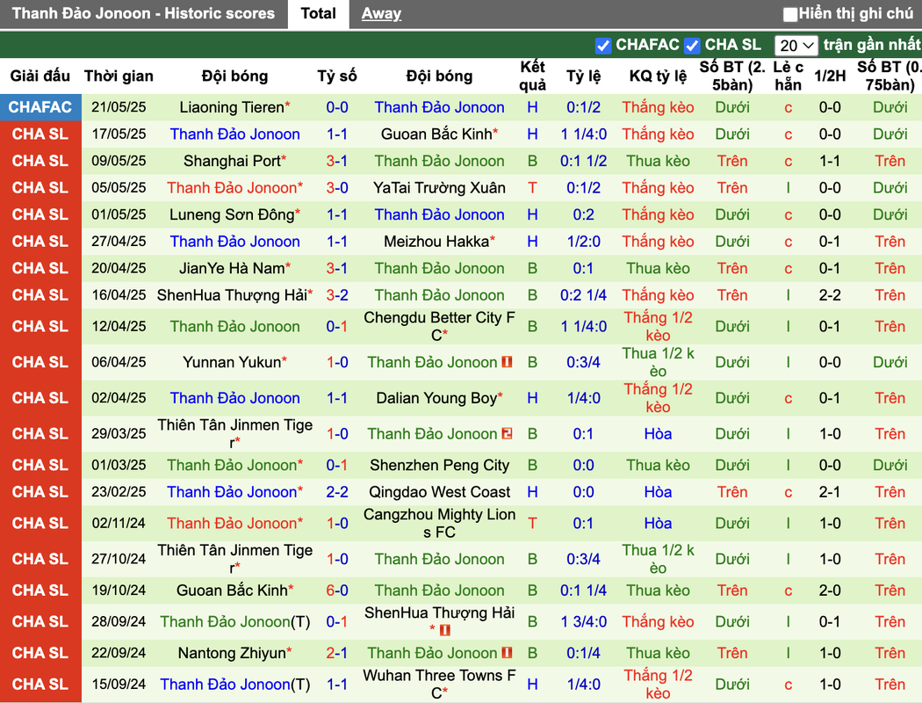922x703 pixels.
Task: Click the 2-2 score against Qingdao West Coast
Action: click(337, 492)
